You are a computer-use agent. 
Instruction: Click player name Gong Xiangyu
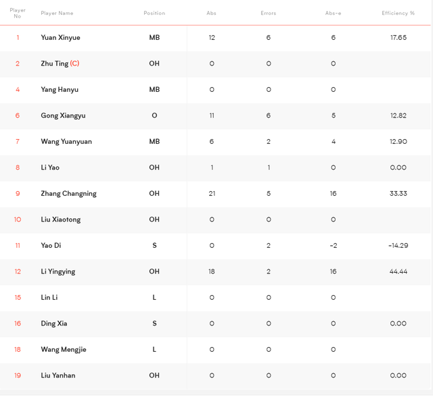tap(63, 115)
